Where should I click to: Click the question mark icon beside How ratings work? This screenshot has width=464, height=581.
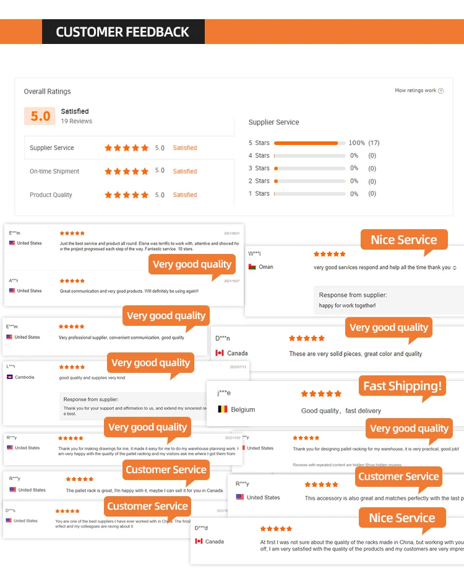click(x=441, y=91)
